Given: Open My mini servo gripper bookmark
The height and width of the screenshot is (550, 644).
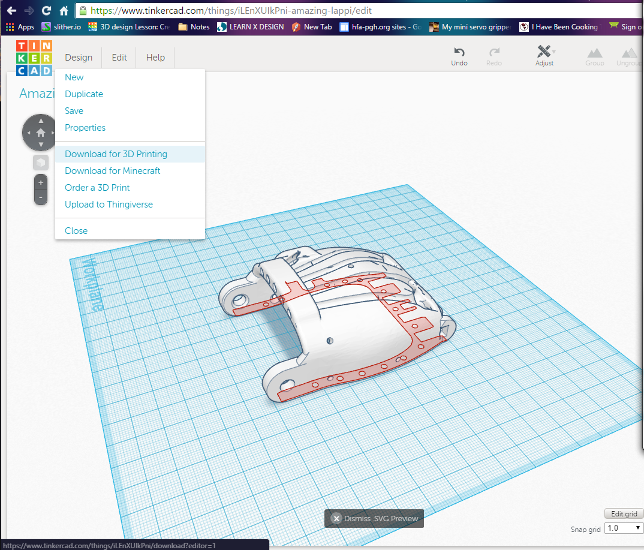Looking at the screenshot, I should (470, 27).
